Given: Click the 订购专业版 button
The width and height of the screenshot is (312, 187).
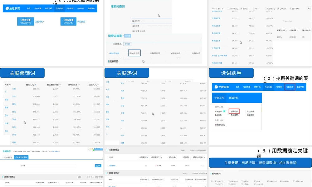Looking at the screenshot, I should click(x=26, y=22).
